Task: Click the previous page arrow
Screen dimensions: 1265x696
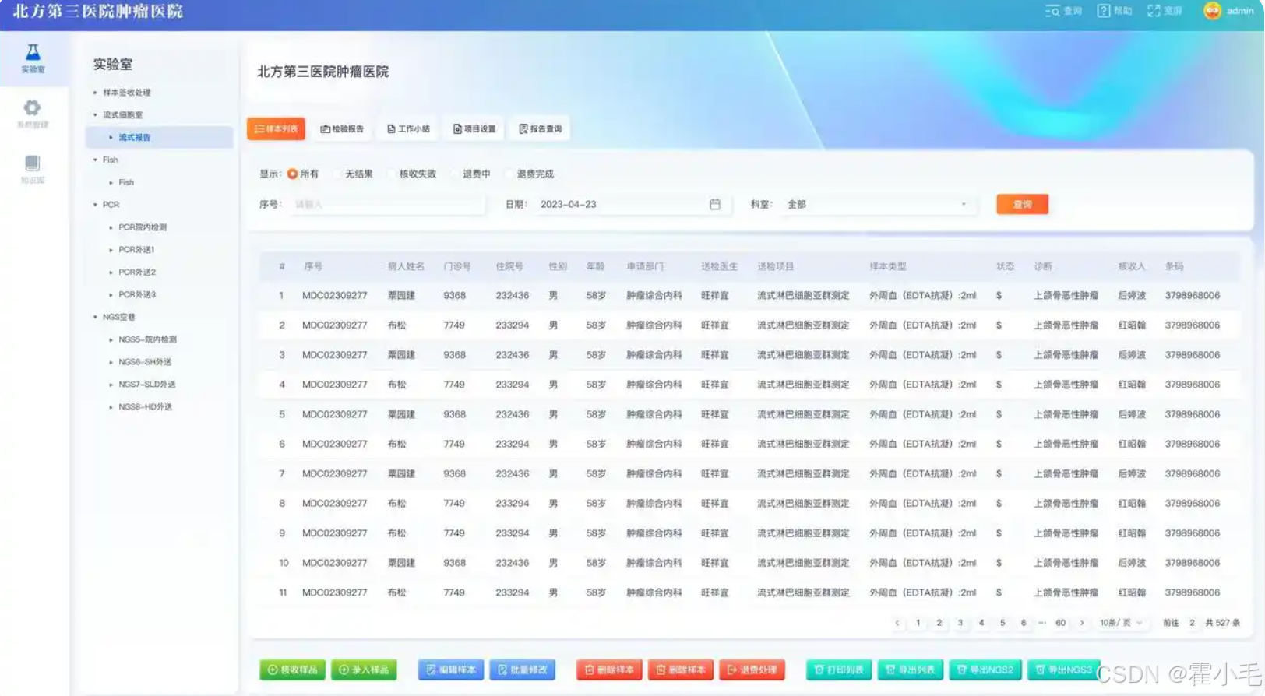Action: [897, 623]
